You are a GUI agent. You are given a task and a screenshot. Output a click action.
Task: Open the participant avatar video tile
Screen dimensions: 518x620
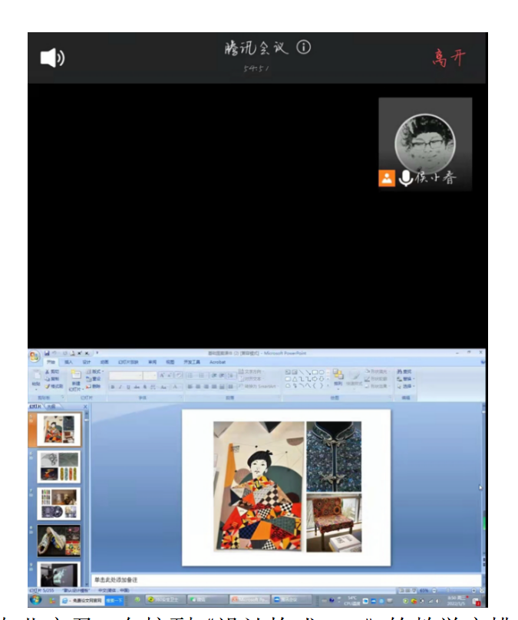coord(424,140)
